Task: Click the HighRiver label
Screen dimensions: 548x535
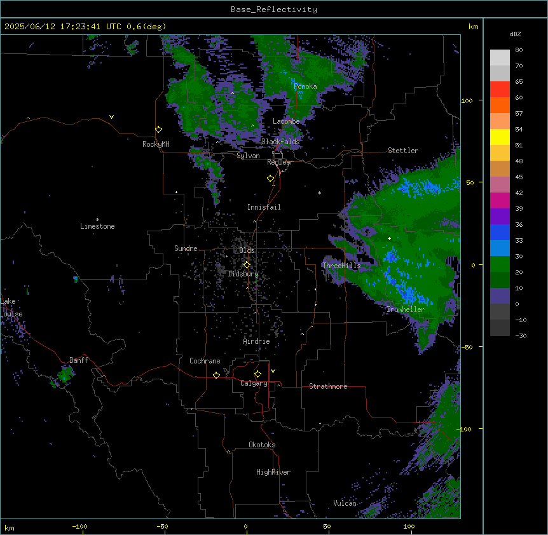Action: click(x=273, y=472)
